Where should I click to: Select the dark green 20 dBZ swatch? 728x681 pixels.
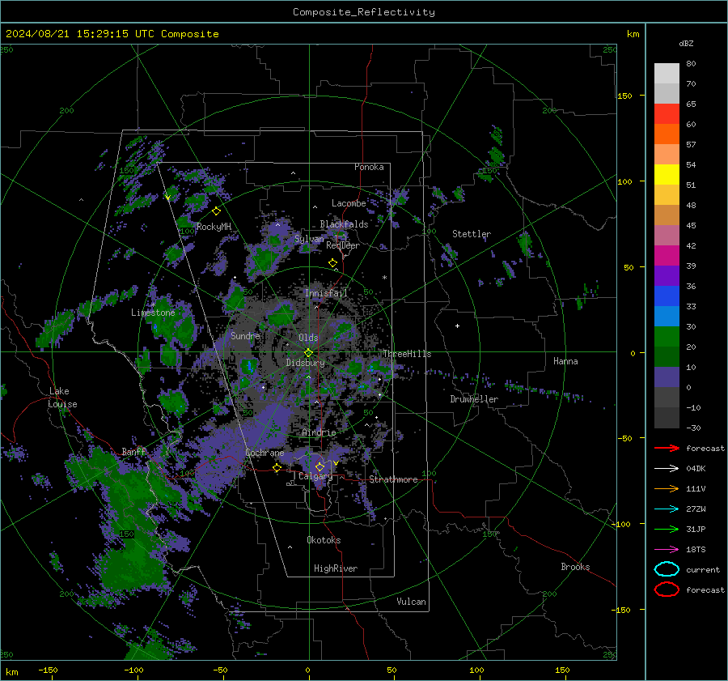[x=667, y=356]
